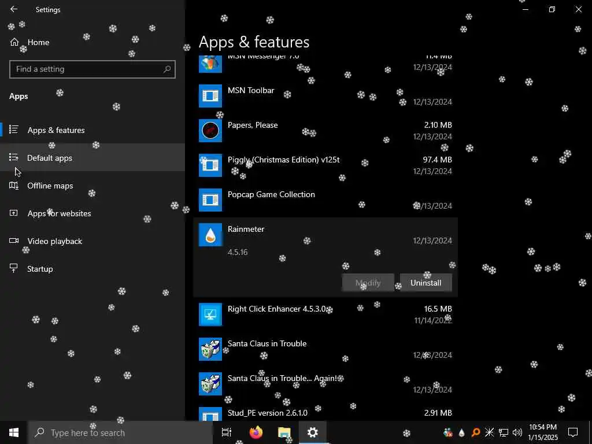Open the Action Center notifications icon
Screen dimensions: 592x444
pos(573,432)
